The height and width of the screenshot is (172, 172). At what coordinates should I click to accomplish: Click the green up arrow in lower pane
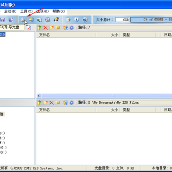(x=39, y=103)
